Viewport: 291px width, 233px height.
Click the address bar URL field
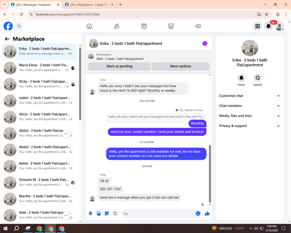pyautogui.click(x=144, y=15)
